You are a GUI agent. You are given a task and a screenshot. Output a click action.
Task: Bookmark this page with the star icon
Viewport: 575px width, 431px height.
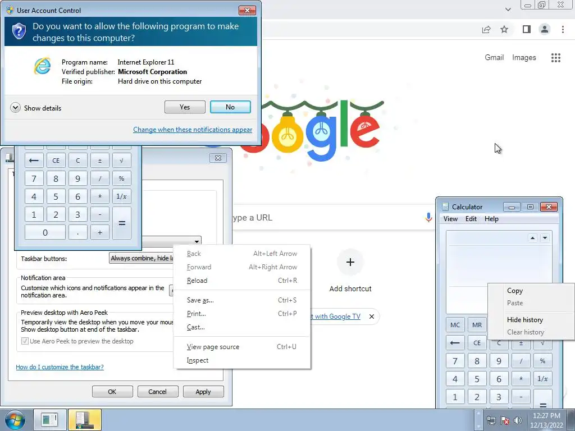point(505,29)
